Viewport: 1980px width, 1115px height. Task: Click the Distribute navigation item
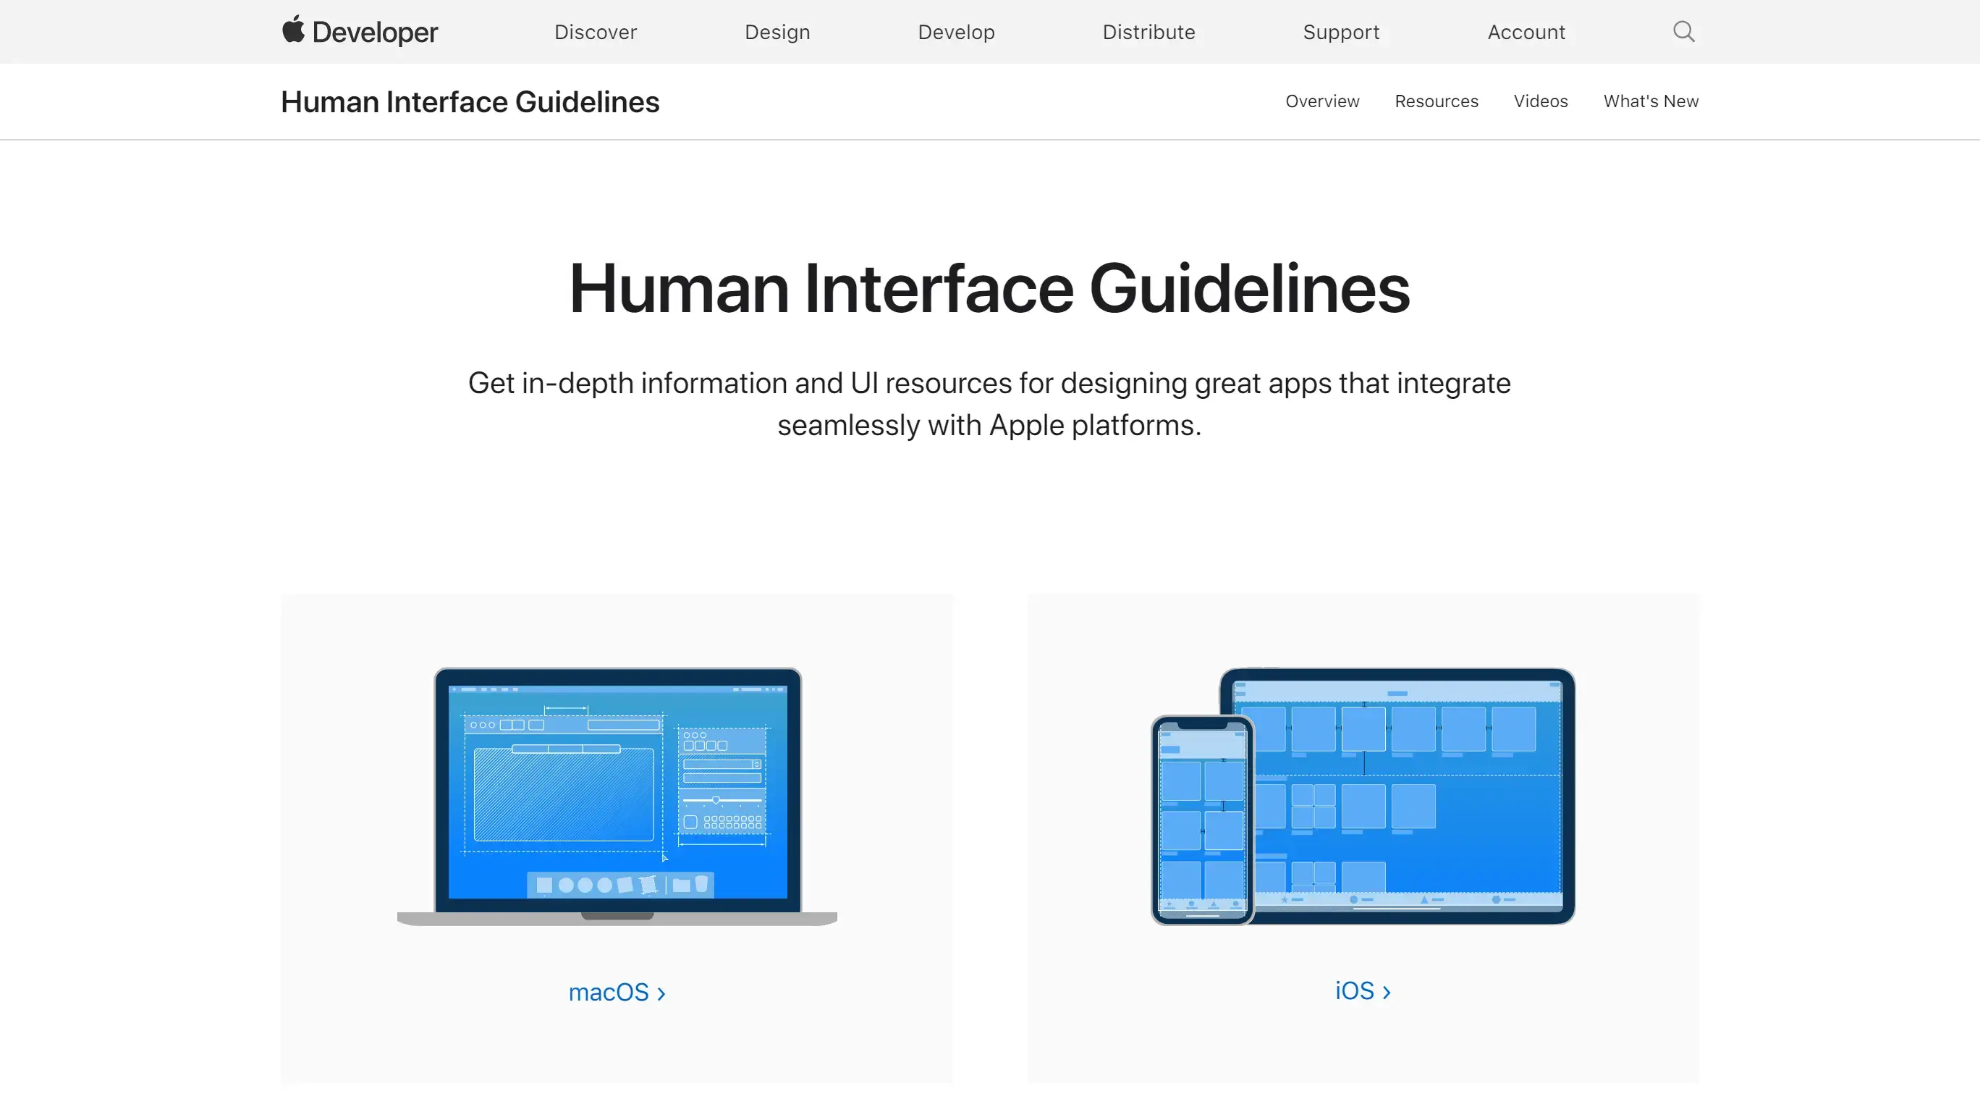1148,31
